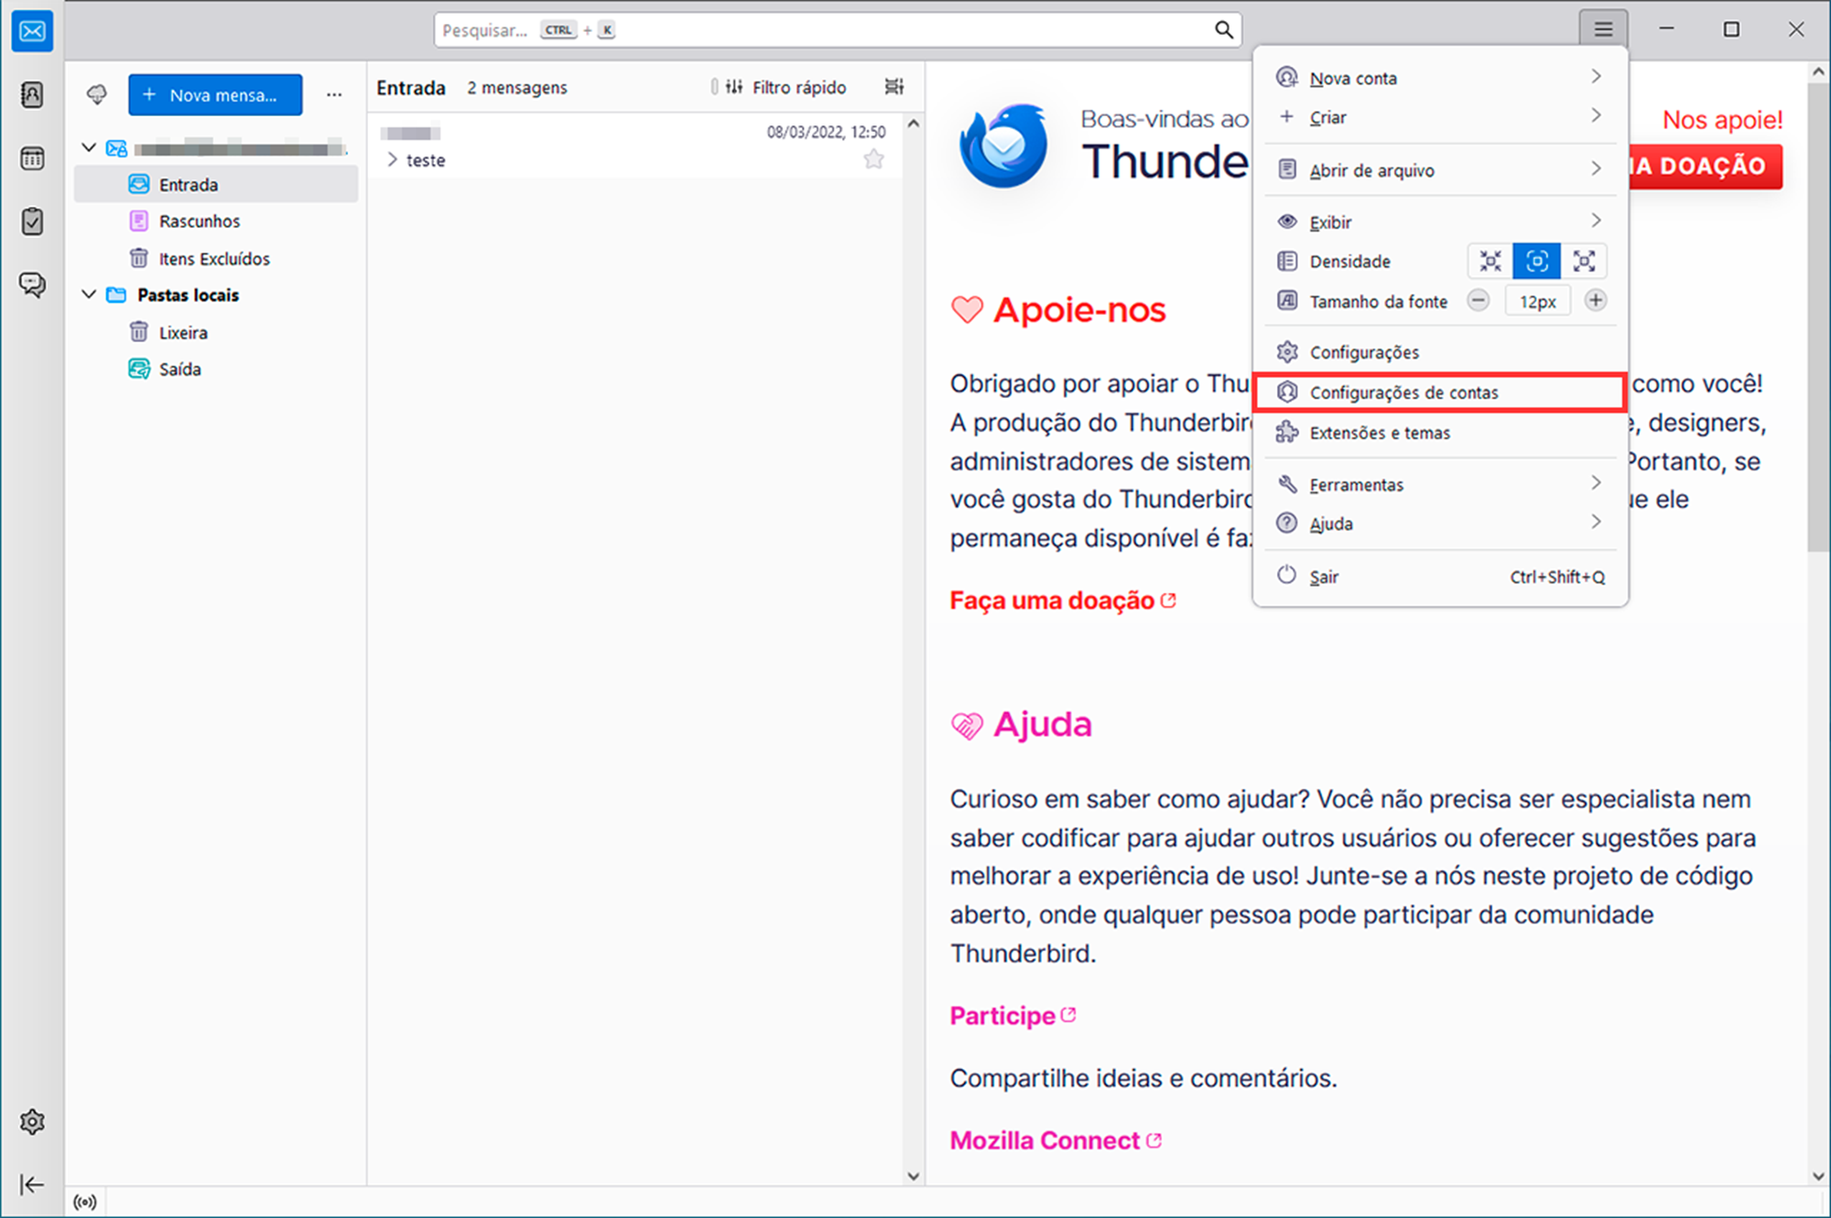Open the Tasks space
The height and width of the screenshot is (1218, 1831).
pos(32,221)
